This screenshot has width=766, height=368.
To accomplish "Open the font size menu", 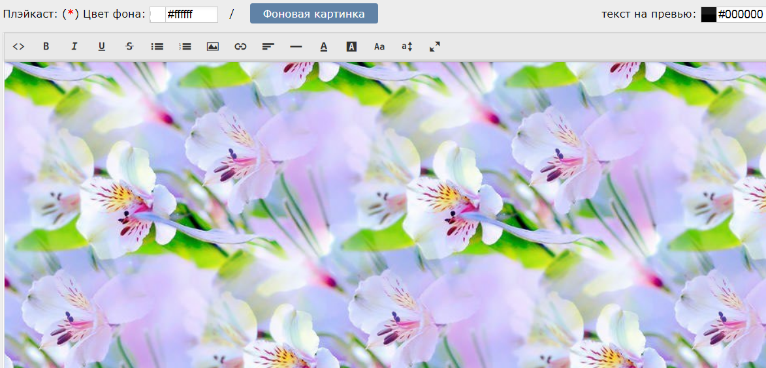I will [x=407, y=46].
